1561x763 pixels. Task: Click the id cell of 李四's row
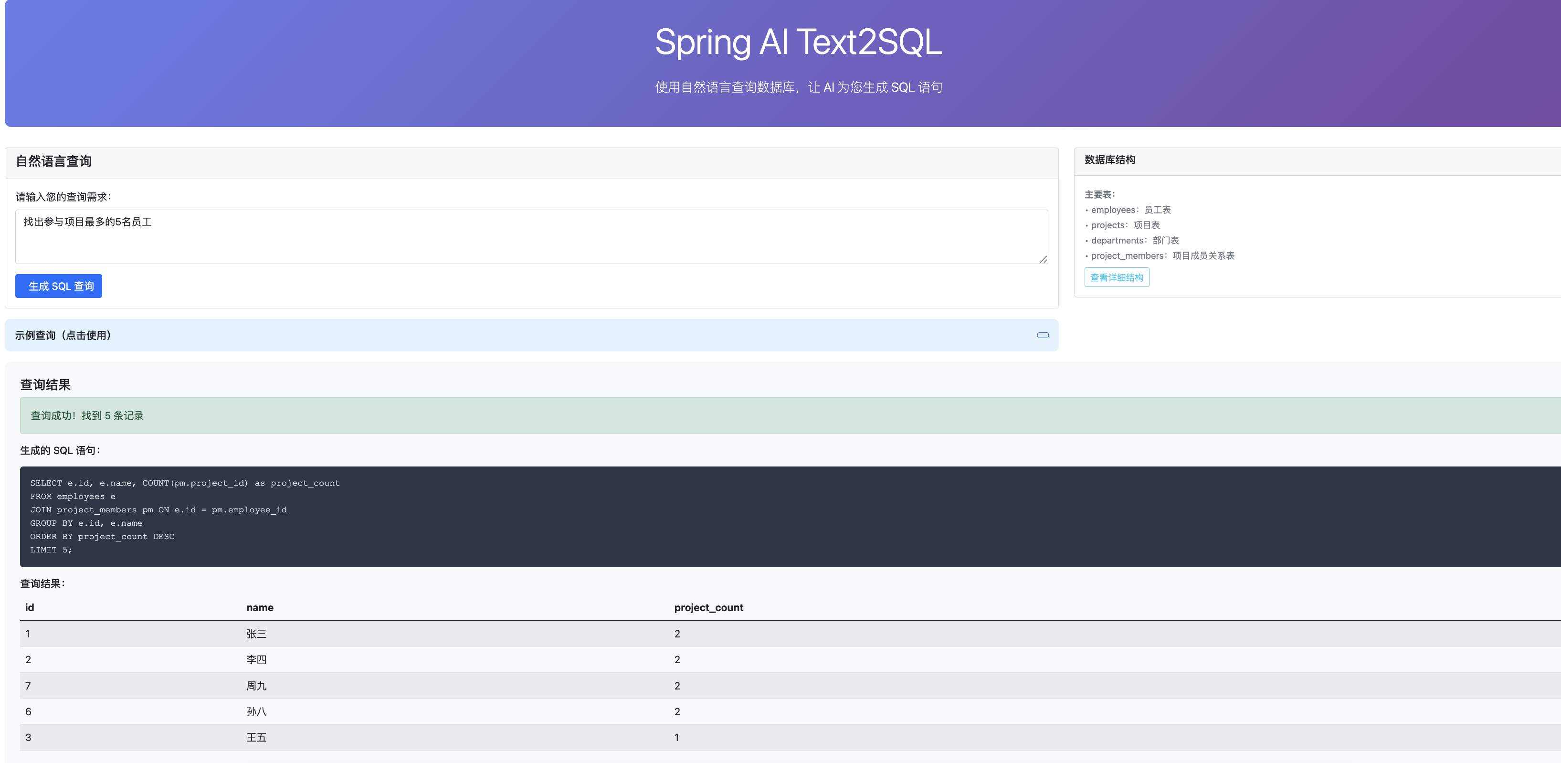tap(28, 659)
